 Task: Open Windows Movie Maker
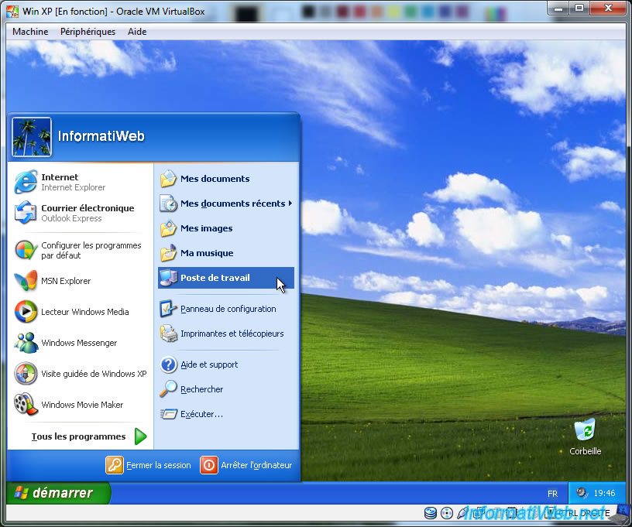click(x=80, y=405)
